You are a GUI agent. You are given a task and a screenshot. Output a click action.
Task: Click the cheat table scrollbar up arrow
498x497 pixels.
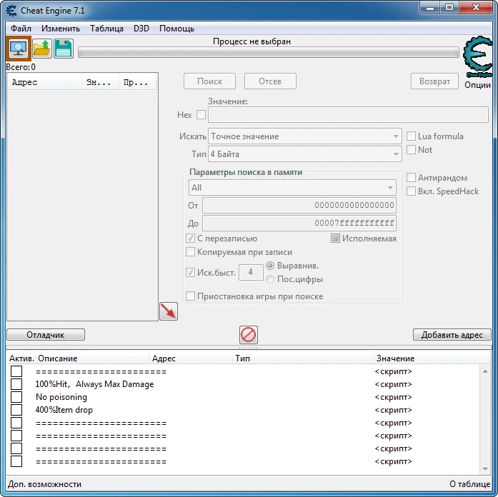pos(485,371)
